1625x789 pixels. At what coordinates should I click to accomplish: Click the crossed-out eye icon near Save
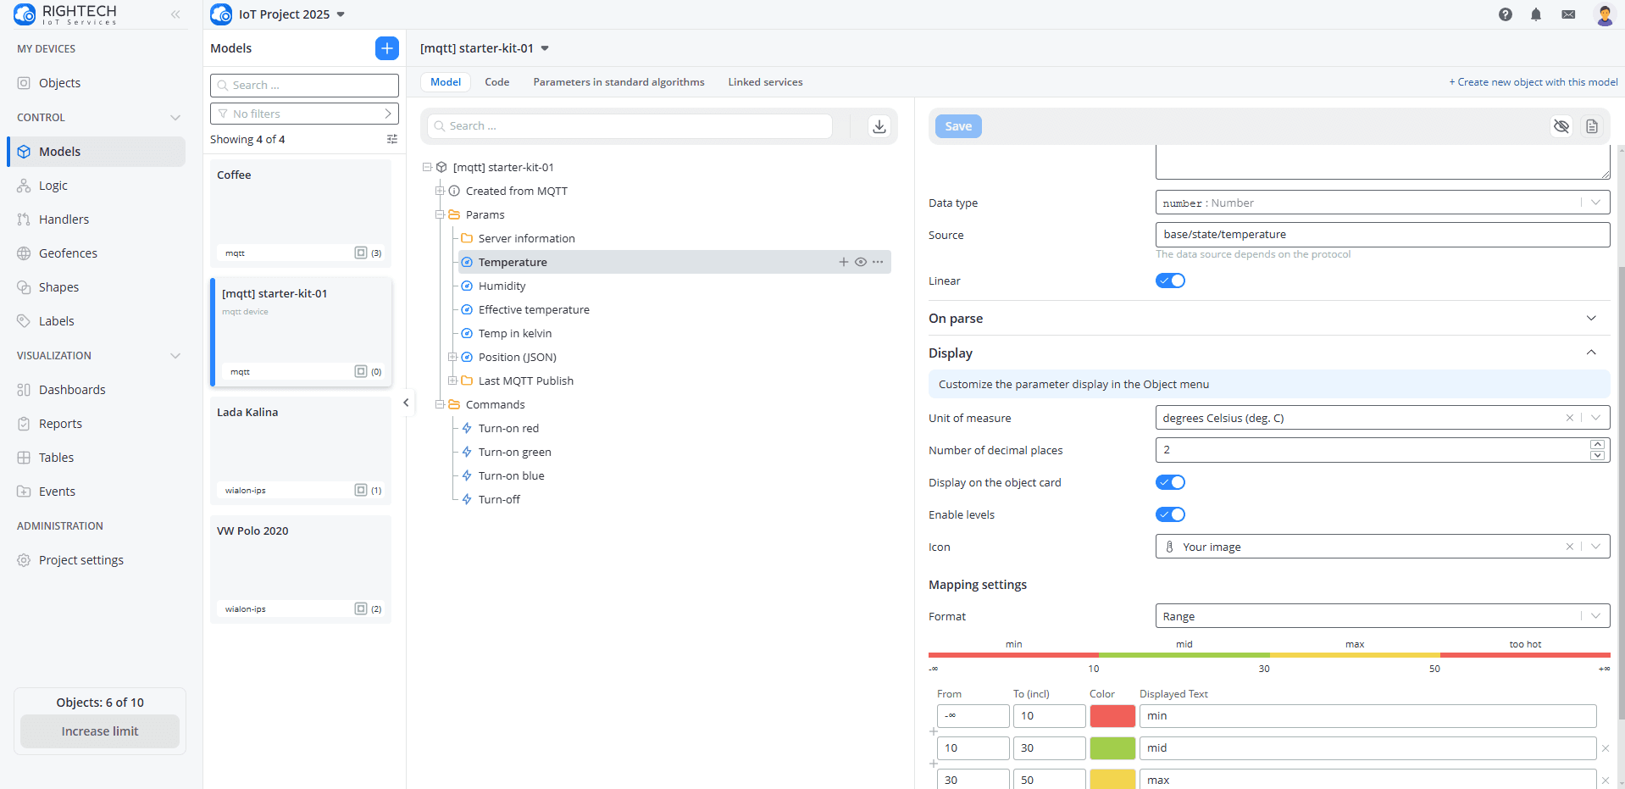pos(1561,126)
